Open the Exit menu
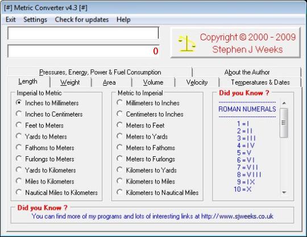This screenshot has height=237, width=307. point(11,19)
